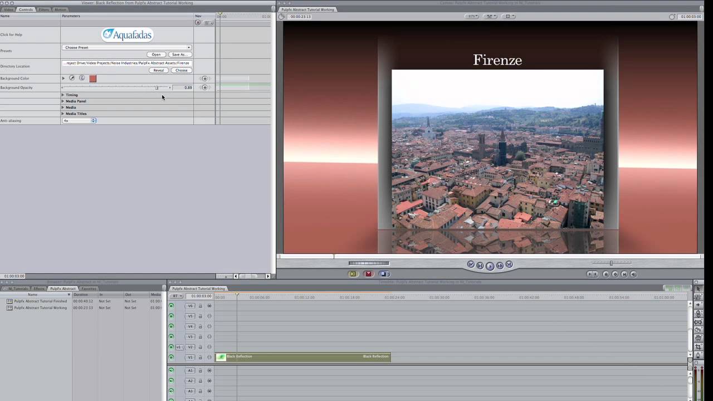Switch to the Filters tab

43,9
